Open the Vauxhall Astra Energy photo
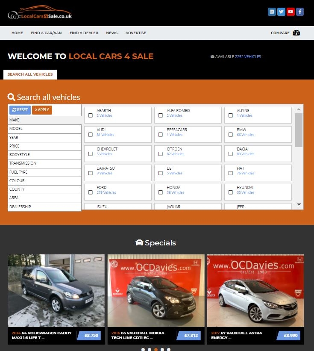Viewport: 314px width, 351px height. tap(255, 291)
